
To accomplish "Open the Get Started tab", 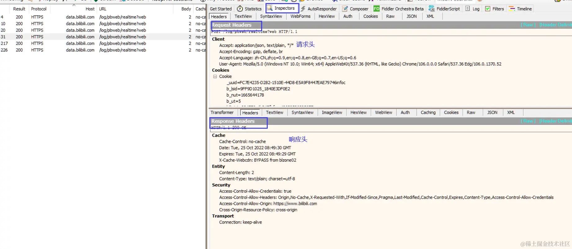I will point(221,9).
